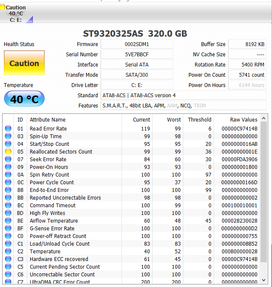
Task: Click the blue status icon for Command Timeout
Action: 8,206
